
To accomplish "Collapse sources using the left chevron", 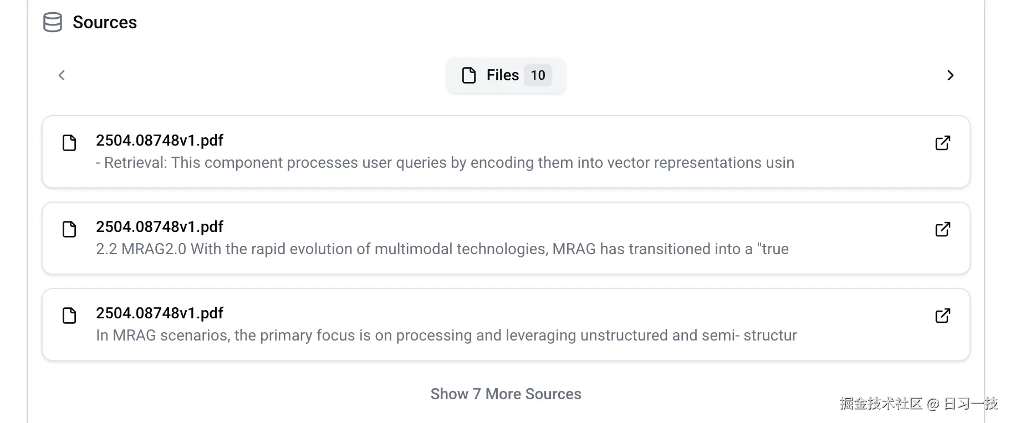I will point(61,75).
